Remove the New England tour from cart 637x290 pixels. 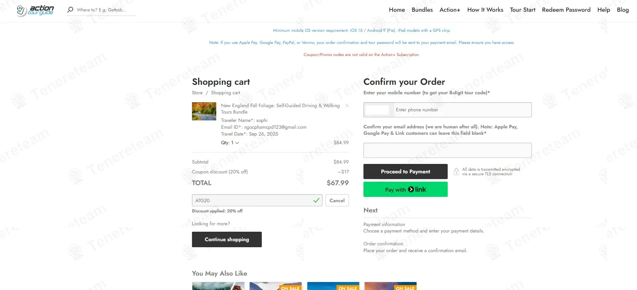347,106
